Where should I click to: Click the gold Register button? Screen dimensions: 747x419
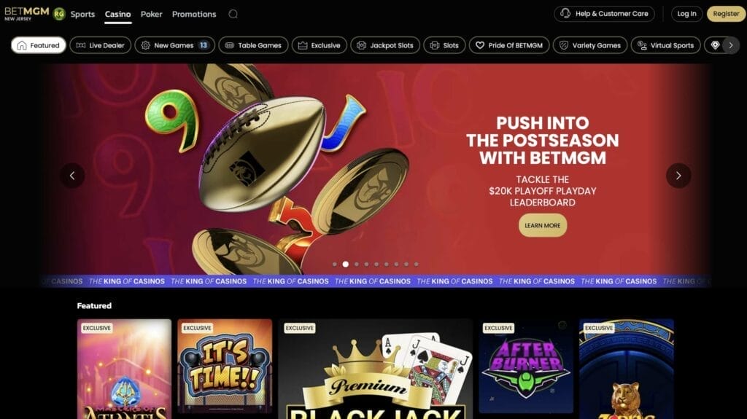[726, 14]
